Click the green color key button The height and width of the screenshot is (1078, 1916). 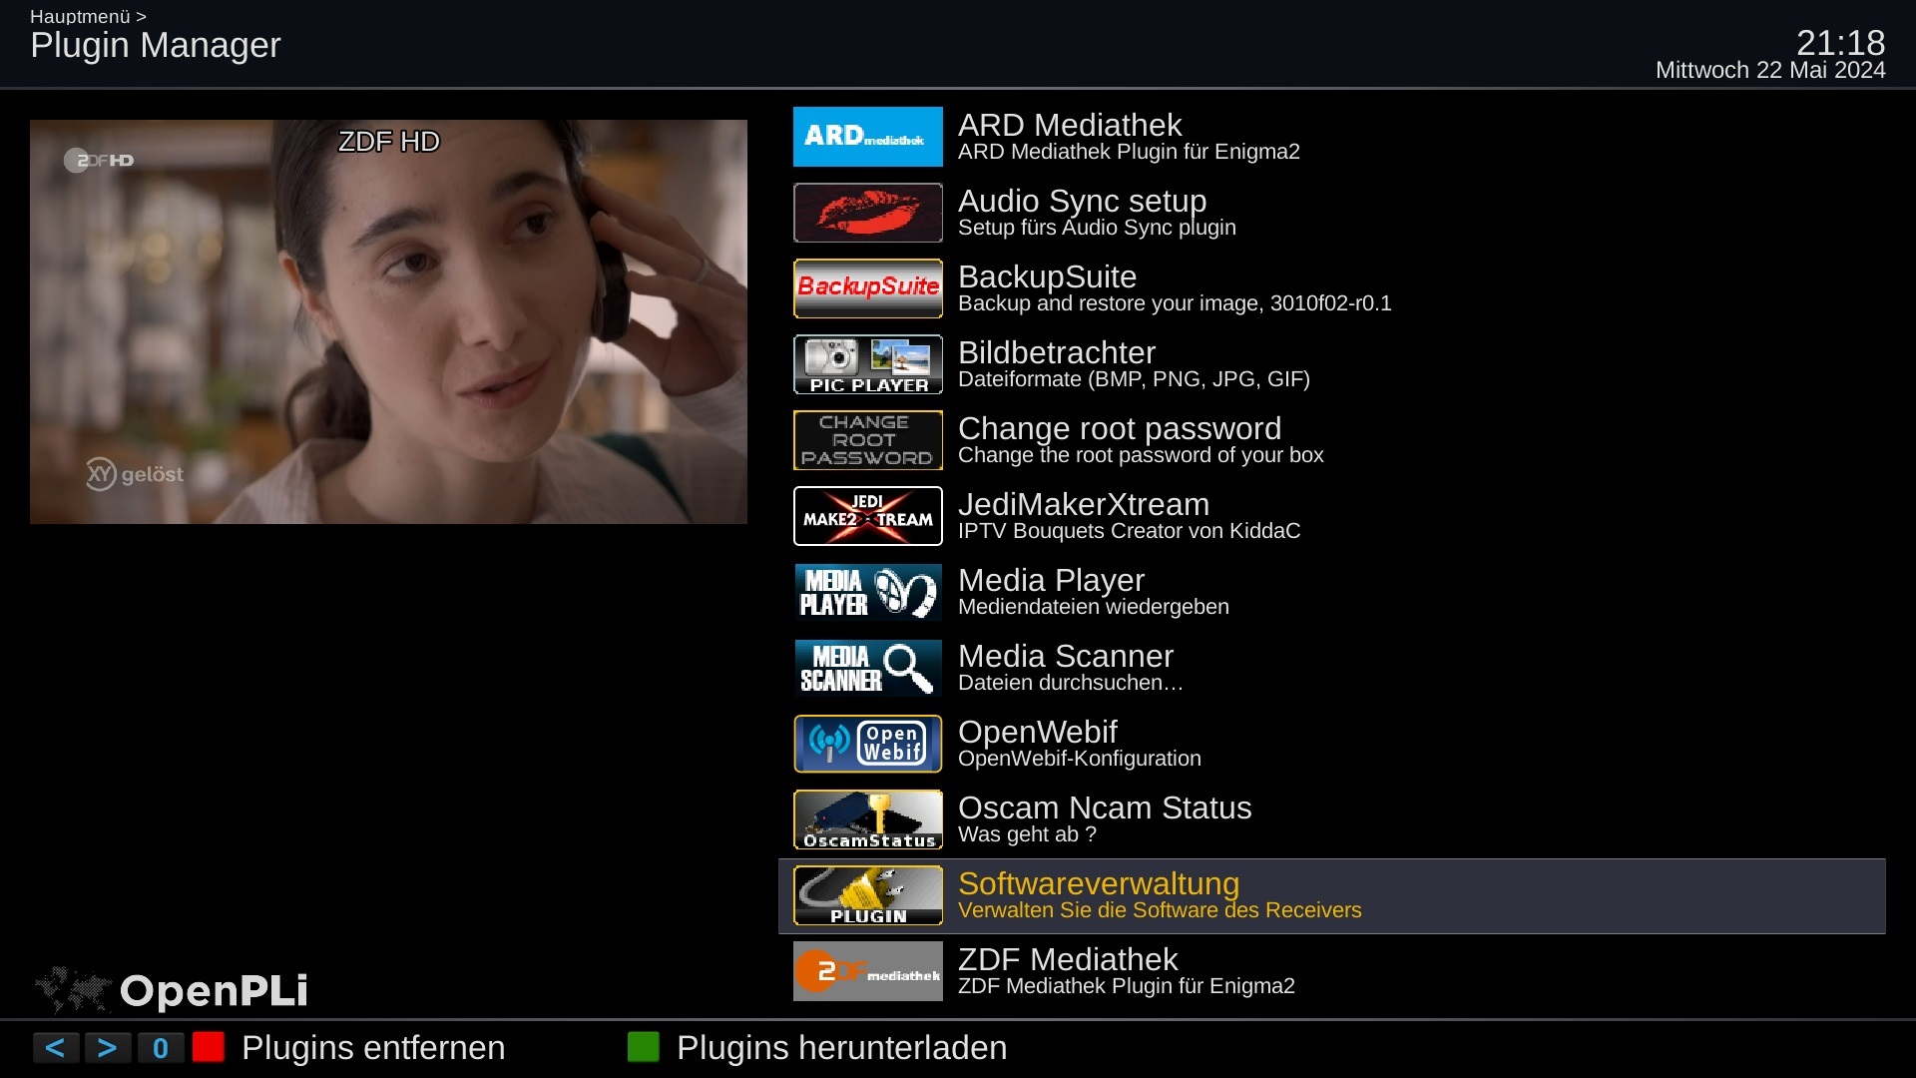click(644, 1047)
